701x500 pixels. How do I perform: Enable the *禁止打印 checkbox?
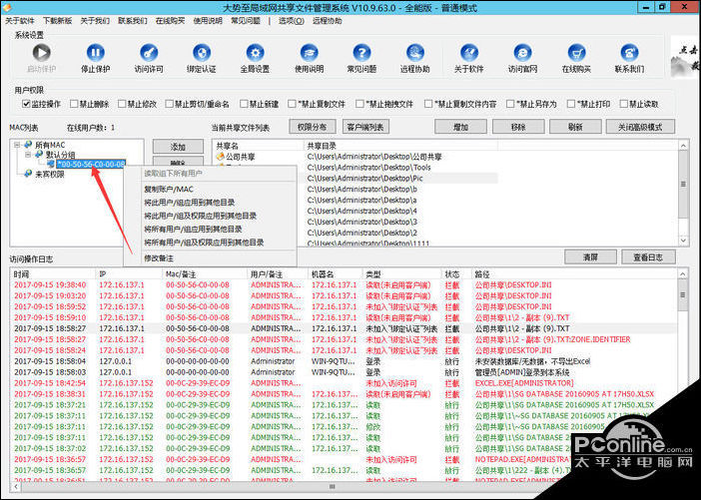point(571,104)
